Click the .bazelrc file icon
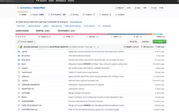The image size is (179, 112). pyautogui.click(x=19, y=68)
